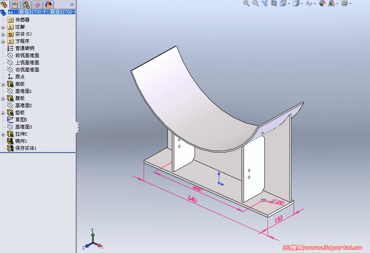Select the 垫板 feature
370x253 pixels.
point(20,113)
